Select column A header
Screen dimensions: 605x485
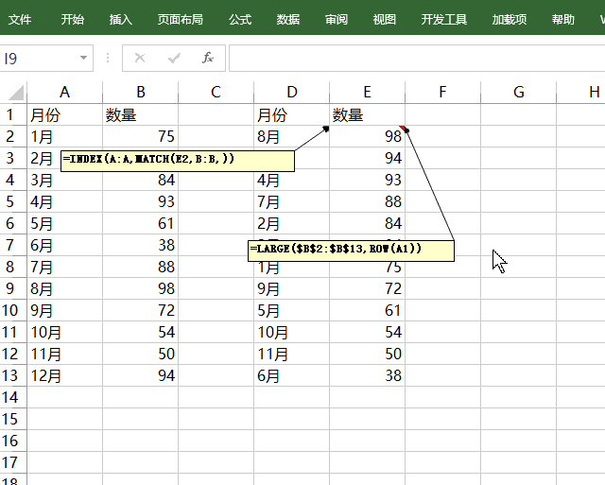click(65, 93)
